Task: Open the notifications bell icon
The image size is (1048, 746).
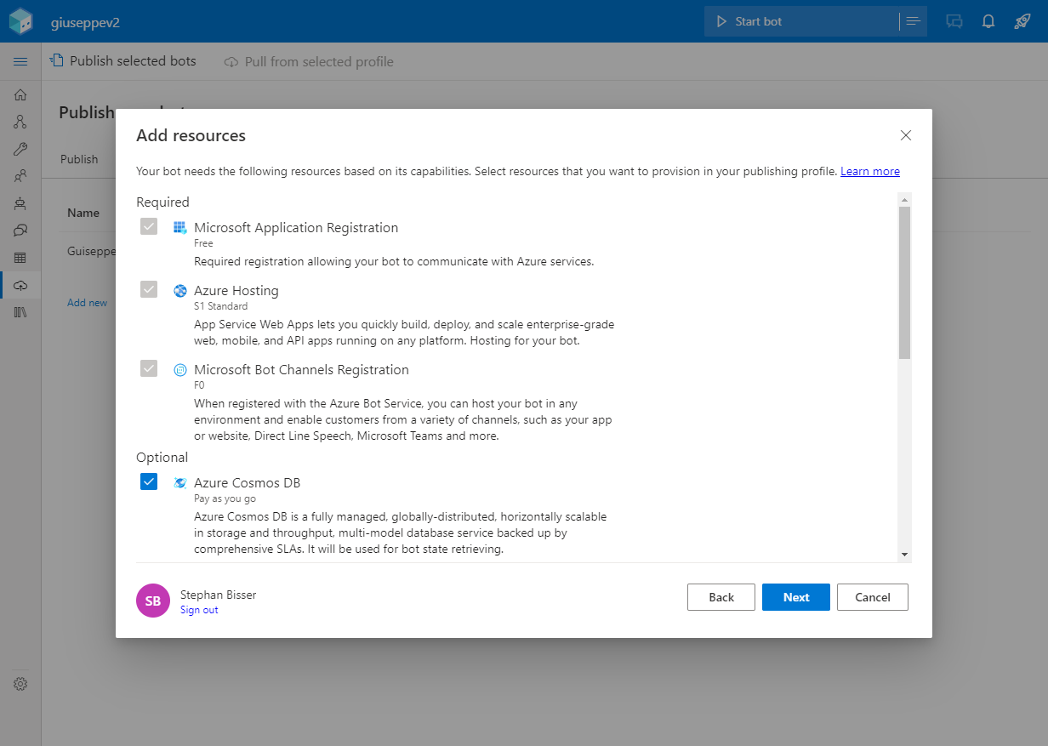Action: click(x=988, y=21)
